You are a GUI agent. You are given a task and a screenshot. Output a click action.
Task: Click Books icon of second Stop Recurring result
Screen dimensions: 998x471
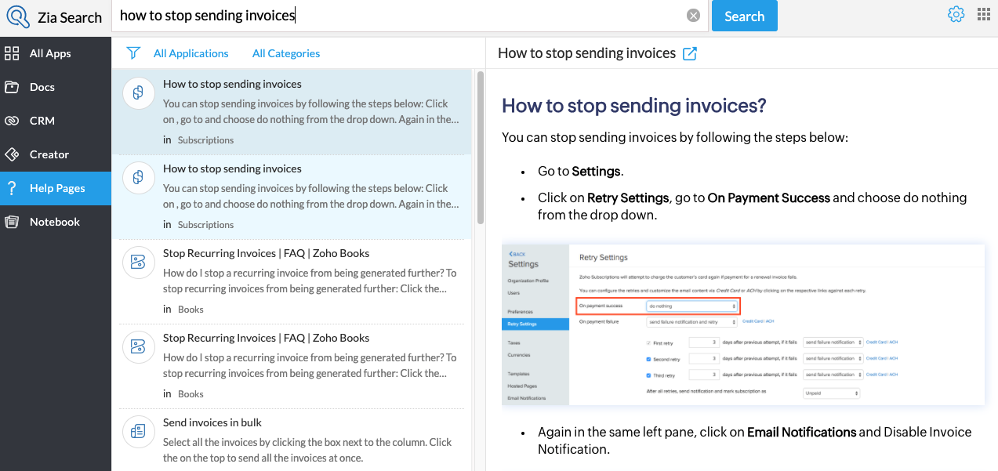138,347
